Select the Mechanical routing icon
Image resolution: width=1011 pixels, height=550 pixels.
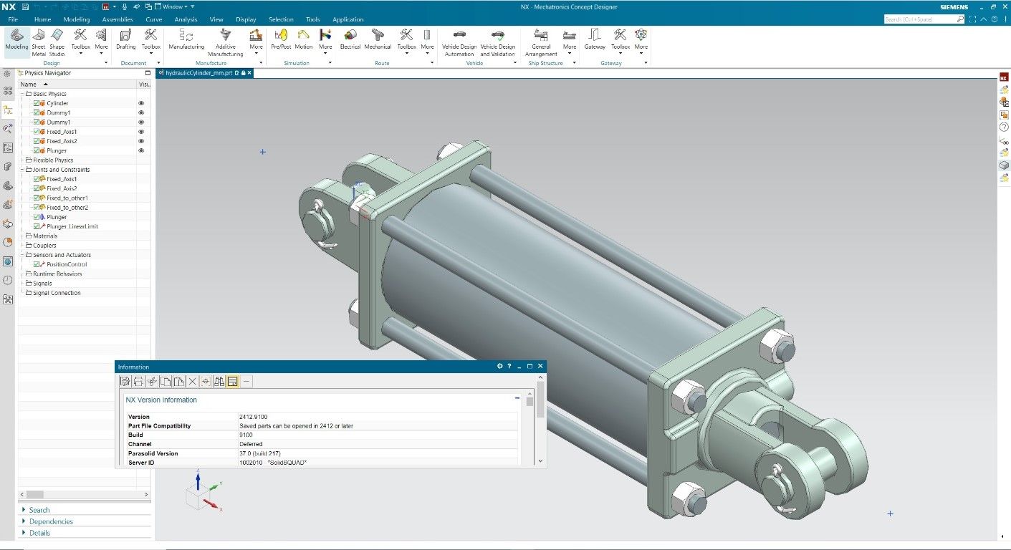pos(378,41)
